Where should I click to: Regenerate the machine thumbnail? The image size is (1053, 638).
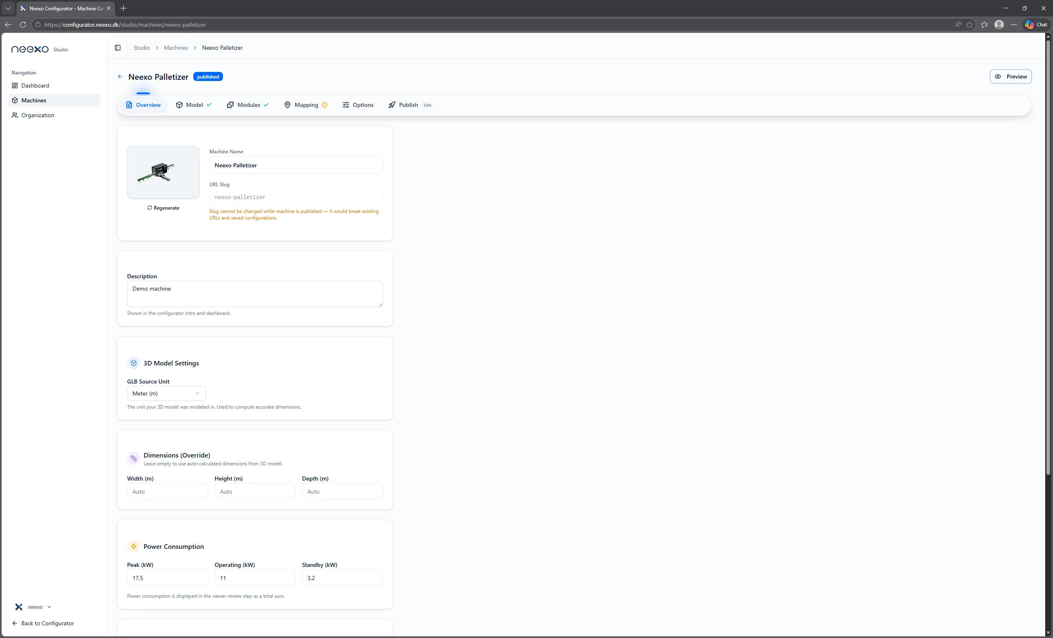pyautogui.click(x=163, y=208)
